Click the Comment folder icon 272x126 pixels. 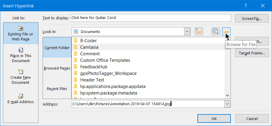coord(75,53)
